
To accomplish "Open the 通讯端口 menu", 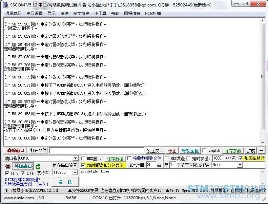I will point(13,13).
